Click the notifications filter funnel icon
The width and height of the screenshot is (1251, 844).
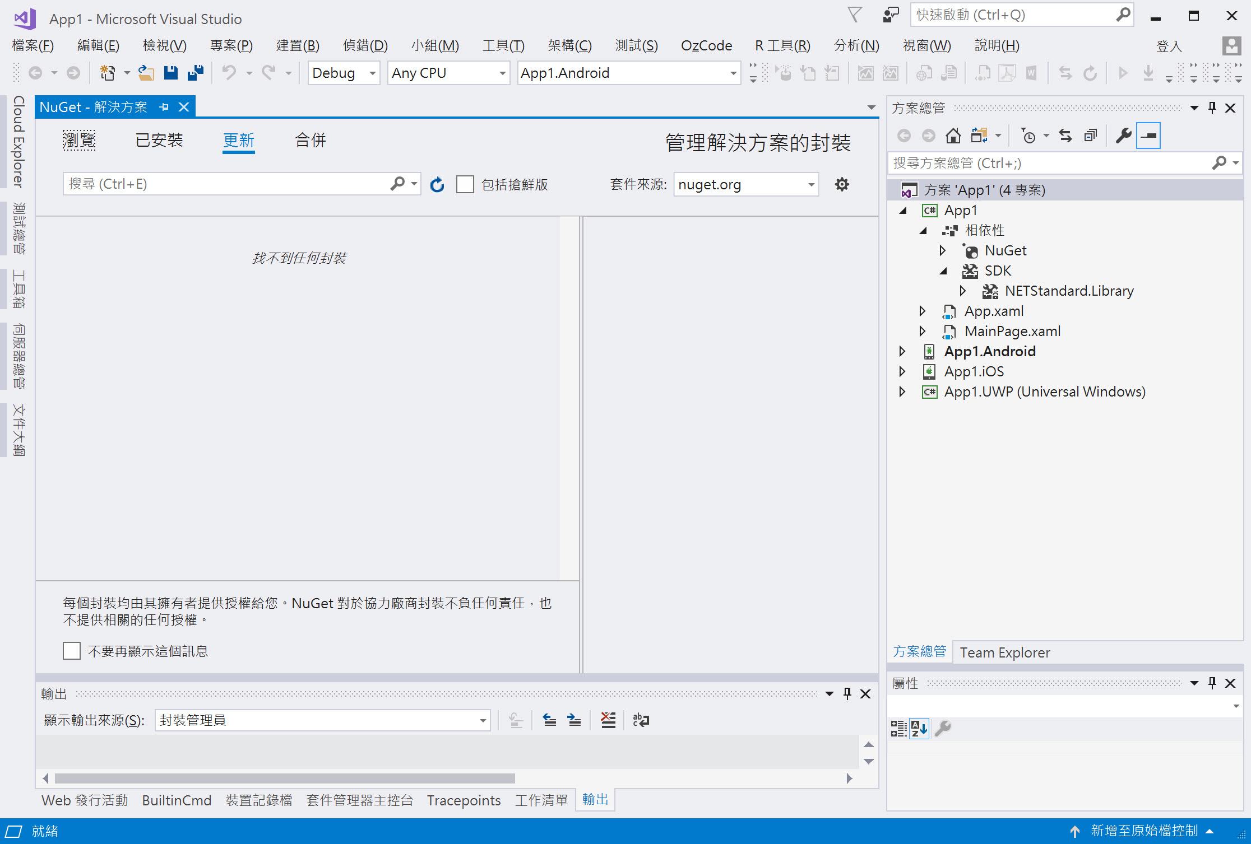point(855,15)
